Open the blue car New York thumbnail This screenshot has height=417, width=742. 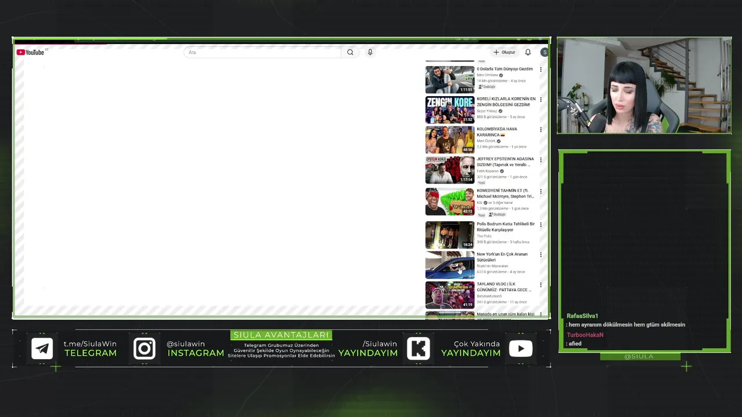click(450, 265)
